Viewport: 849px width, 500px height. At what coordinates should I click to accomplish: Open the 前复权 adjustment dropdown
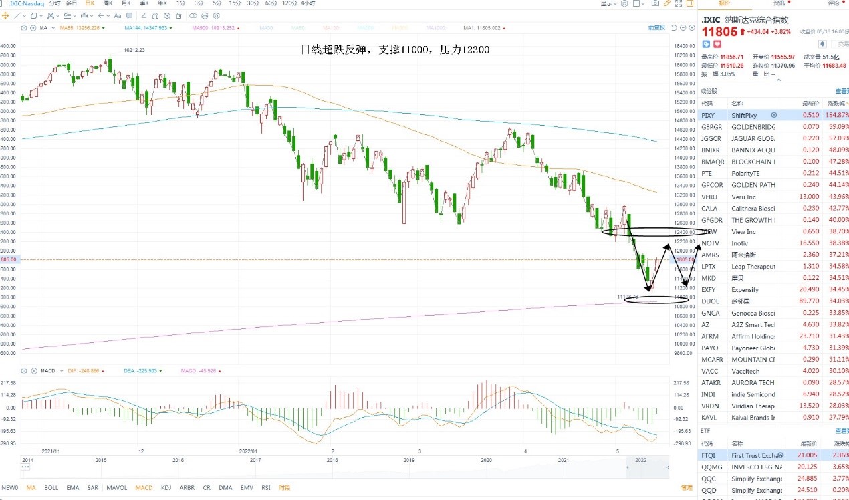pyautogui.click(x=656, y=28)
